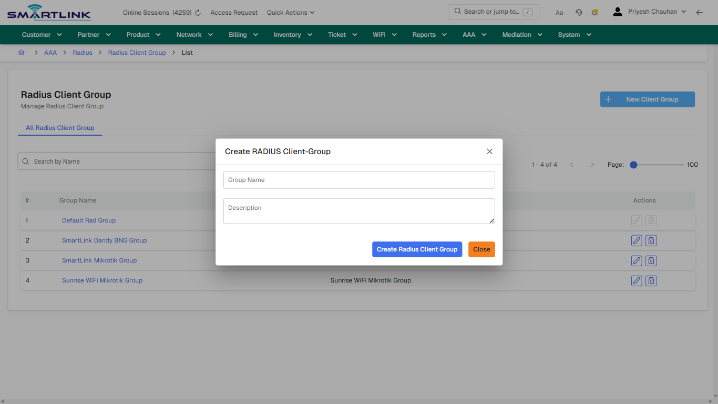Viewport: 718px width, 404px height.
Task: Click the delete icon for Sunrise WiFi Mikrotik Group
Action: click(x=651, y=280)
